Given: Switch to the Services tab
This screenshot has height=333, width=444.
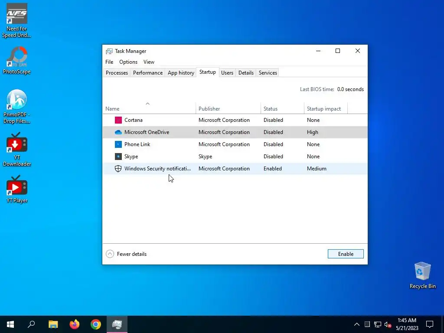Looking at the screenshot, I should coord(268,73).
